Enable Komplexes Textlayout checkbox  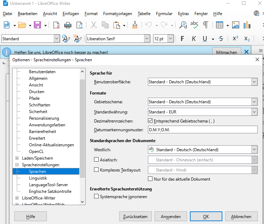(x=96, y=169)
